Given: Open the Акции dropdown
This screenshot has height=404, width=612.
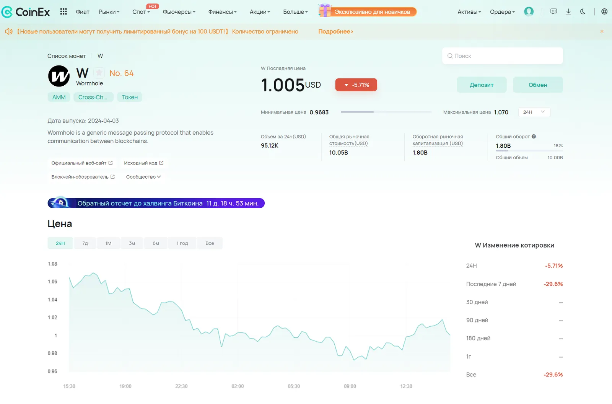Looking at the screenshot, I should coord(260,12).
